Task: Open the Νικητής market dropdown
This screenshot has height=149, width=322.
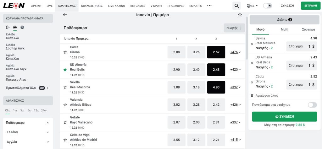Action: click(234, 28)
